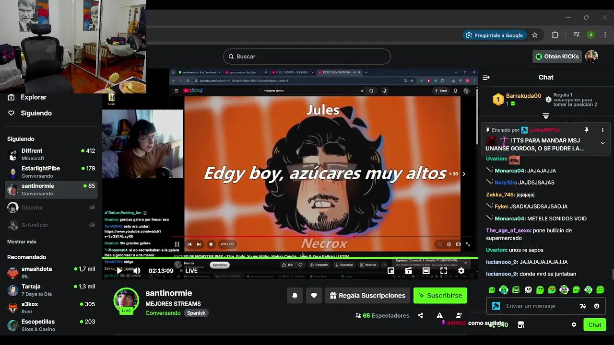Select the Spanish language tag
This screenshot has width=614, height=345.
tap(196, 313)
